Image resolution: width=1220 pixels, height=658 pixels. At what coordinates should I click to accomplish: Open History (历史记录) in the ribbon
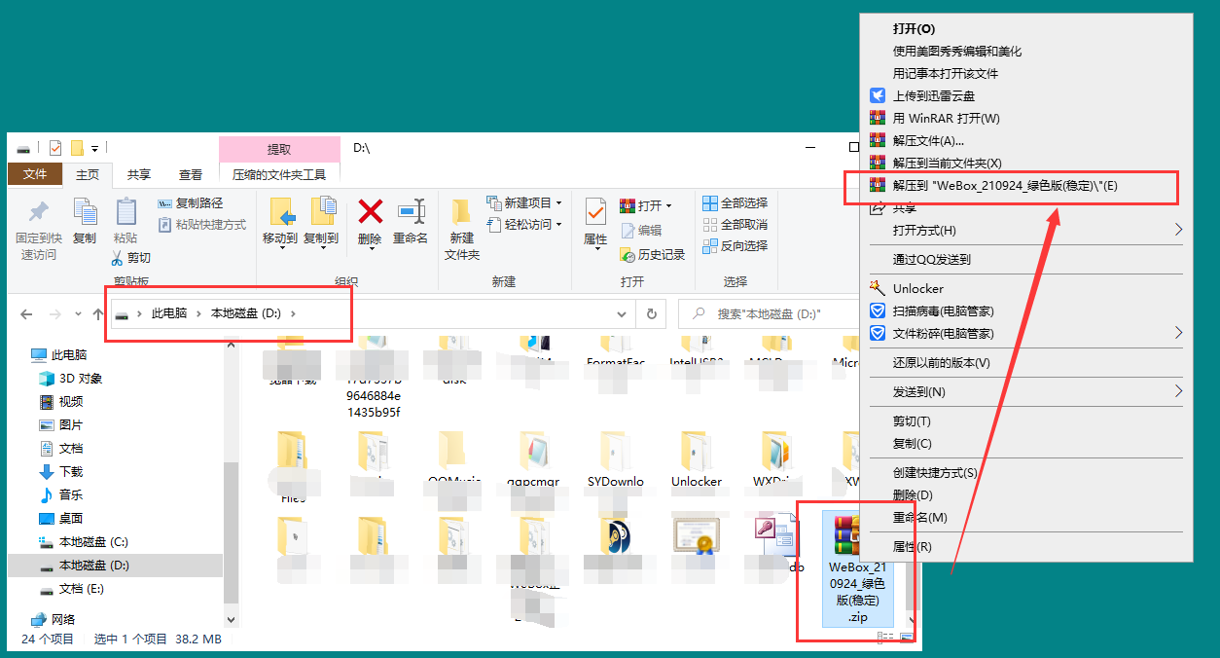tap(653, 254)
